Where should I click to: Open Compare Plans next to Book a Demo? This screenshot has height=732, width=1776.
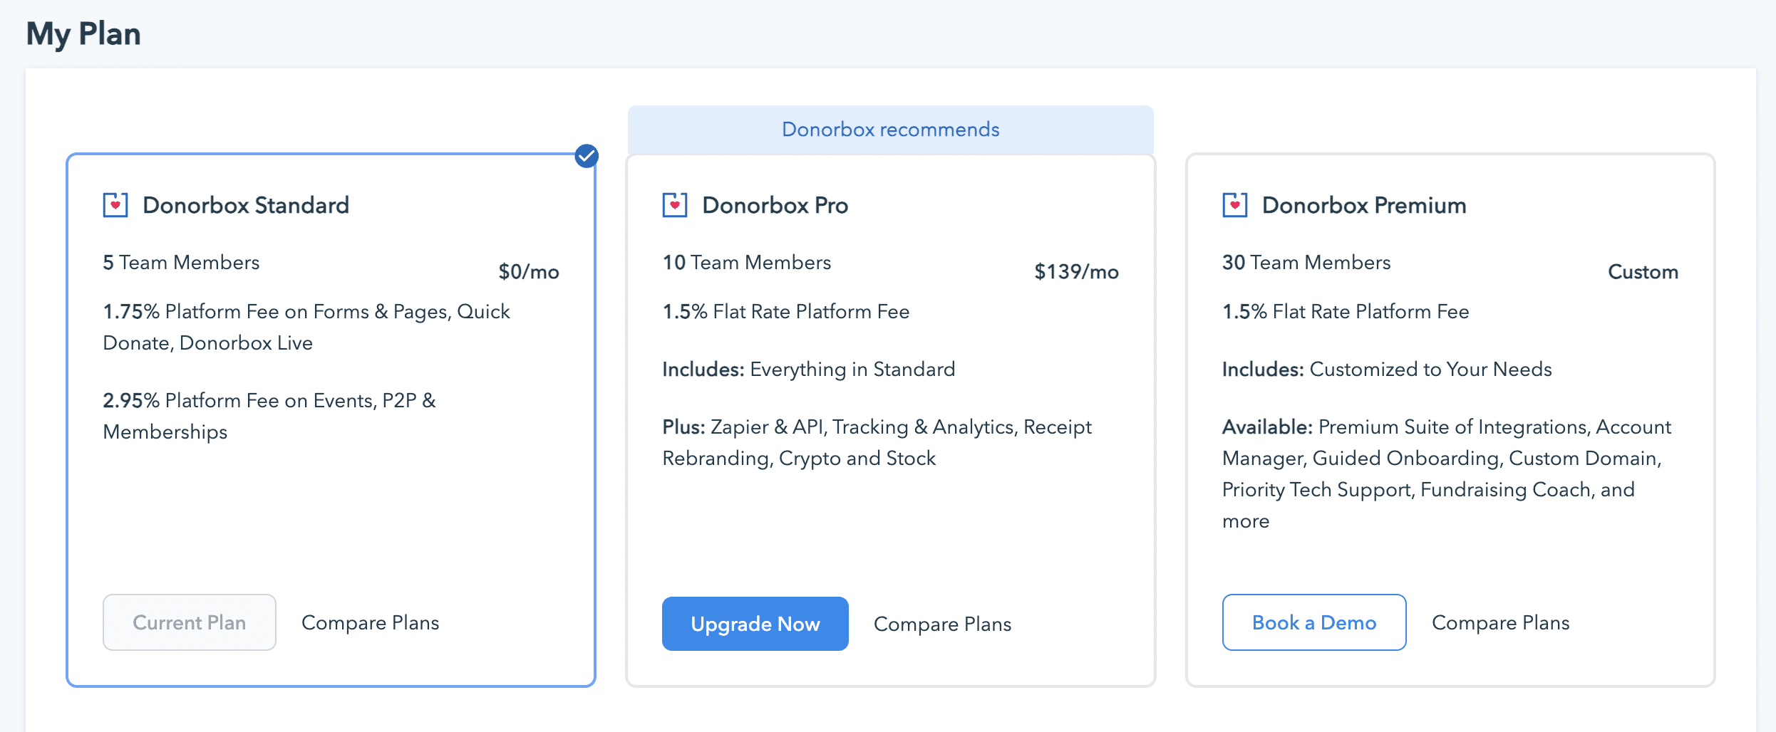pyautogui.click(x=1500, y=622)
